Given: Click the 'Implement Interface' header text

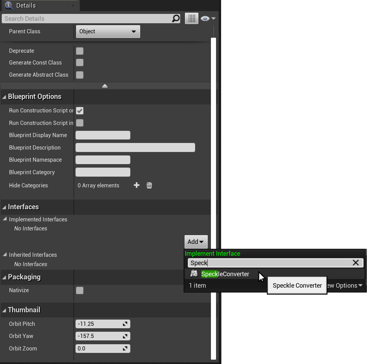Looking at the screenshot, I should coord(212,254).
